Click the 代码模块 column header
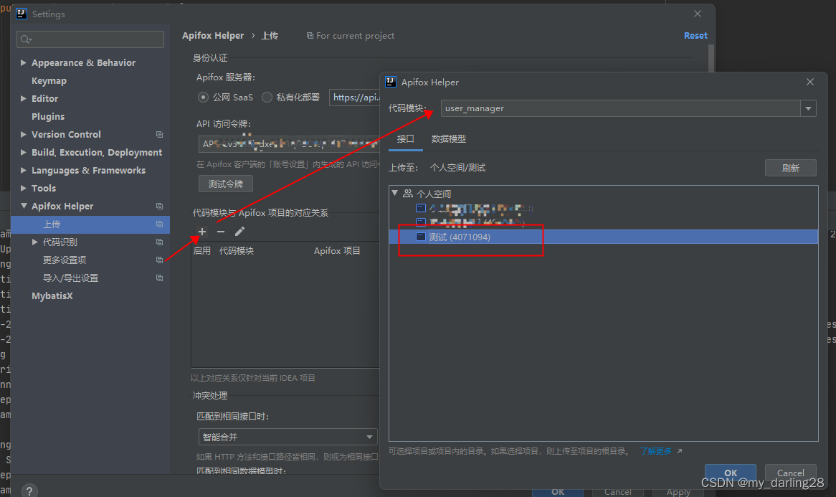This screenshot has height=497, width=836. [237, 250]
